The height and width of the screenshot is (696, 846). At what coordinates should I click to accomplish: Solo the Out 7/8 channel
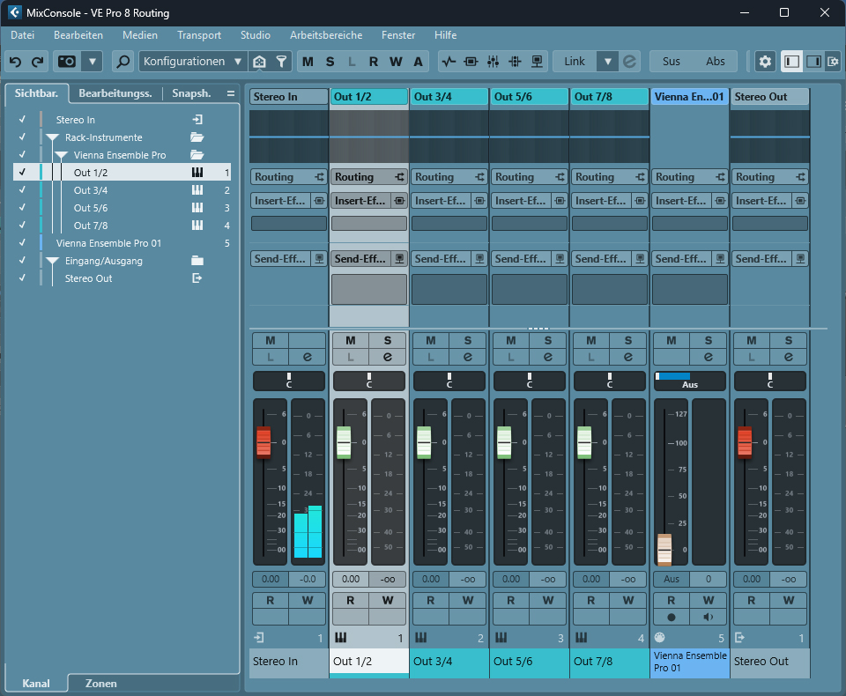tap(628, 340)
